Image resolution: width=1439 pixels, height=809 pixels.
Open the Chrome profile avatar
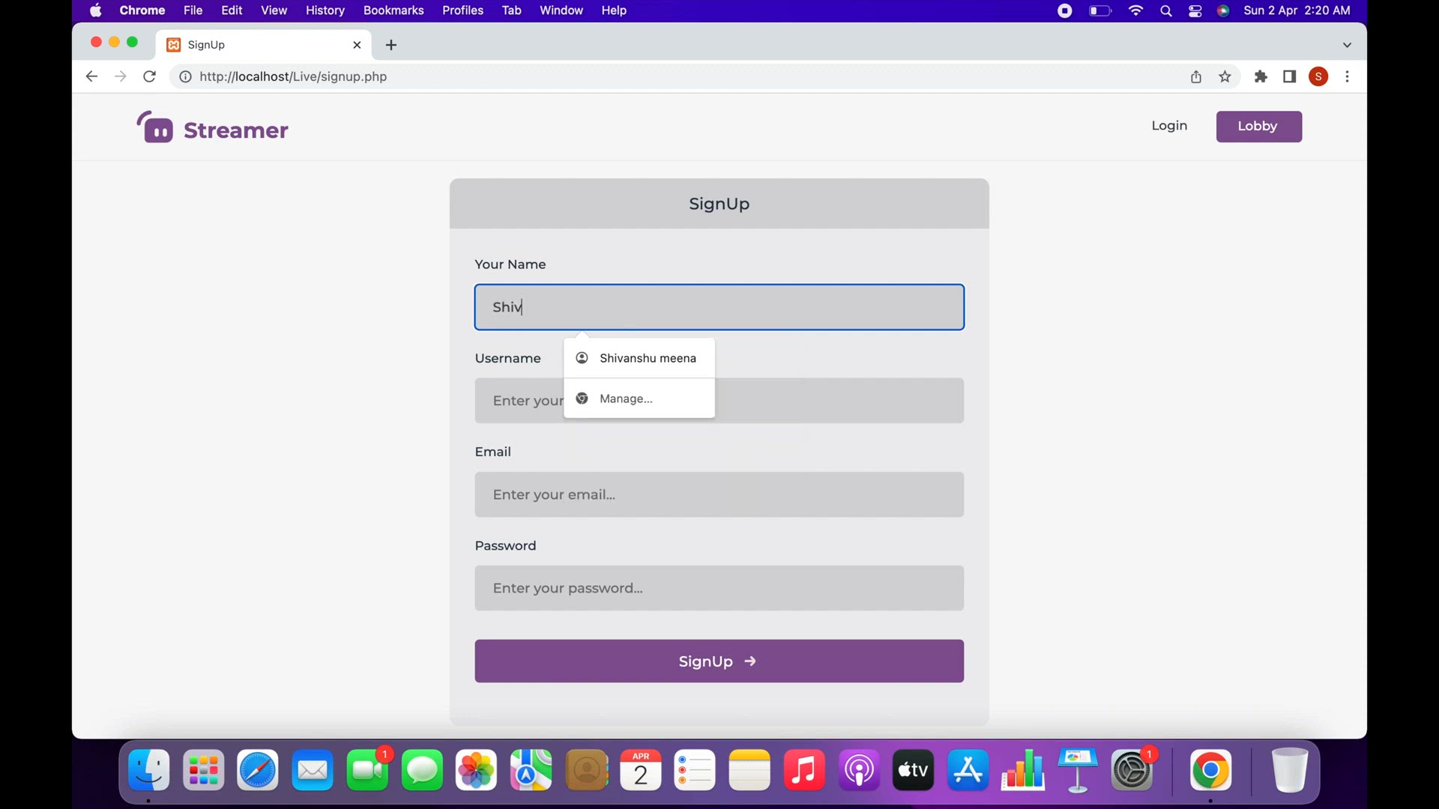[x=1319, y=76]
